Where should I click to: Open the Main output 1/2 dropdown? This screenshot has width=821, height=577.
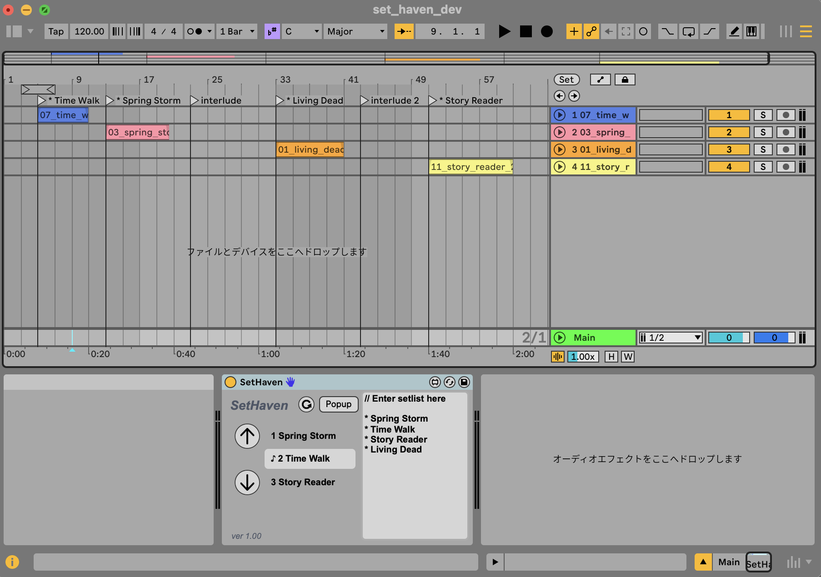point(671,338)
